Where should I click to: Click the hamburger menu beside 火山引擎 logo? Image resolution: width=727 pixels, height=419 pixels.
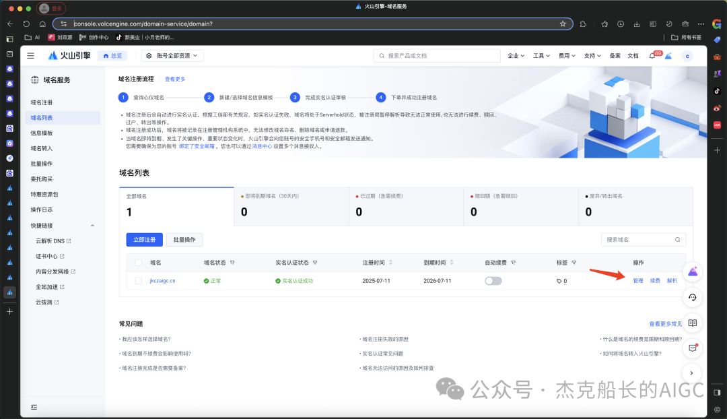[x=30, y=56]
